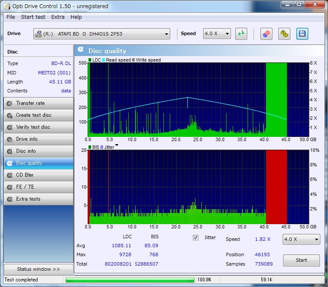Image resolution: width=328 pixels, height=287 pixels.
Task: Open the Extra tests panel
Action: pos(38,199)
